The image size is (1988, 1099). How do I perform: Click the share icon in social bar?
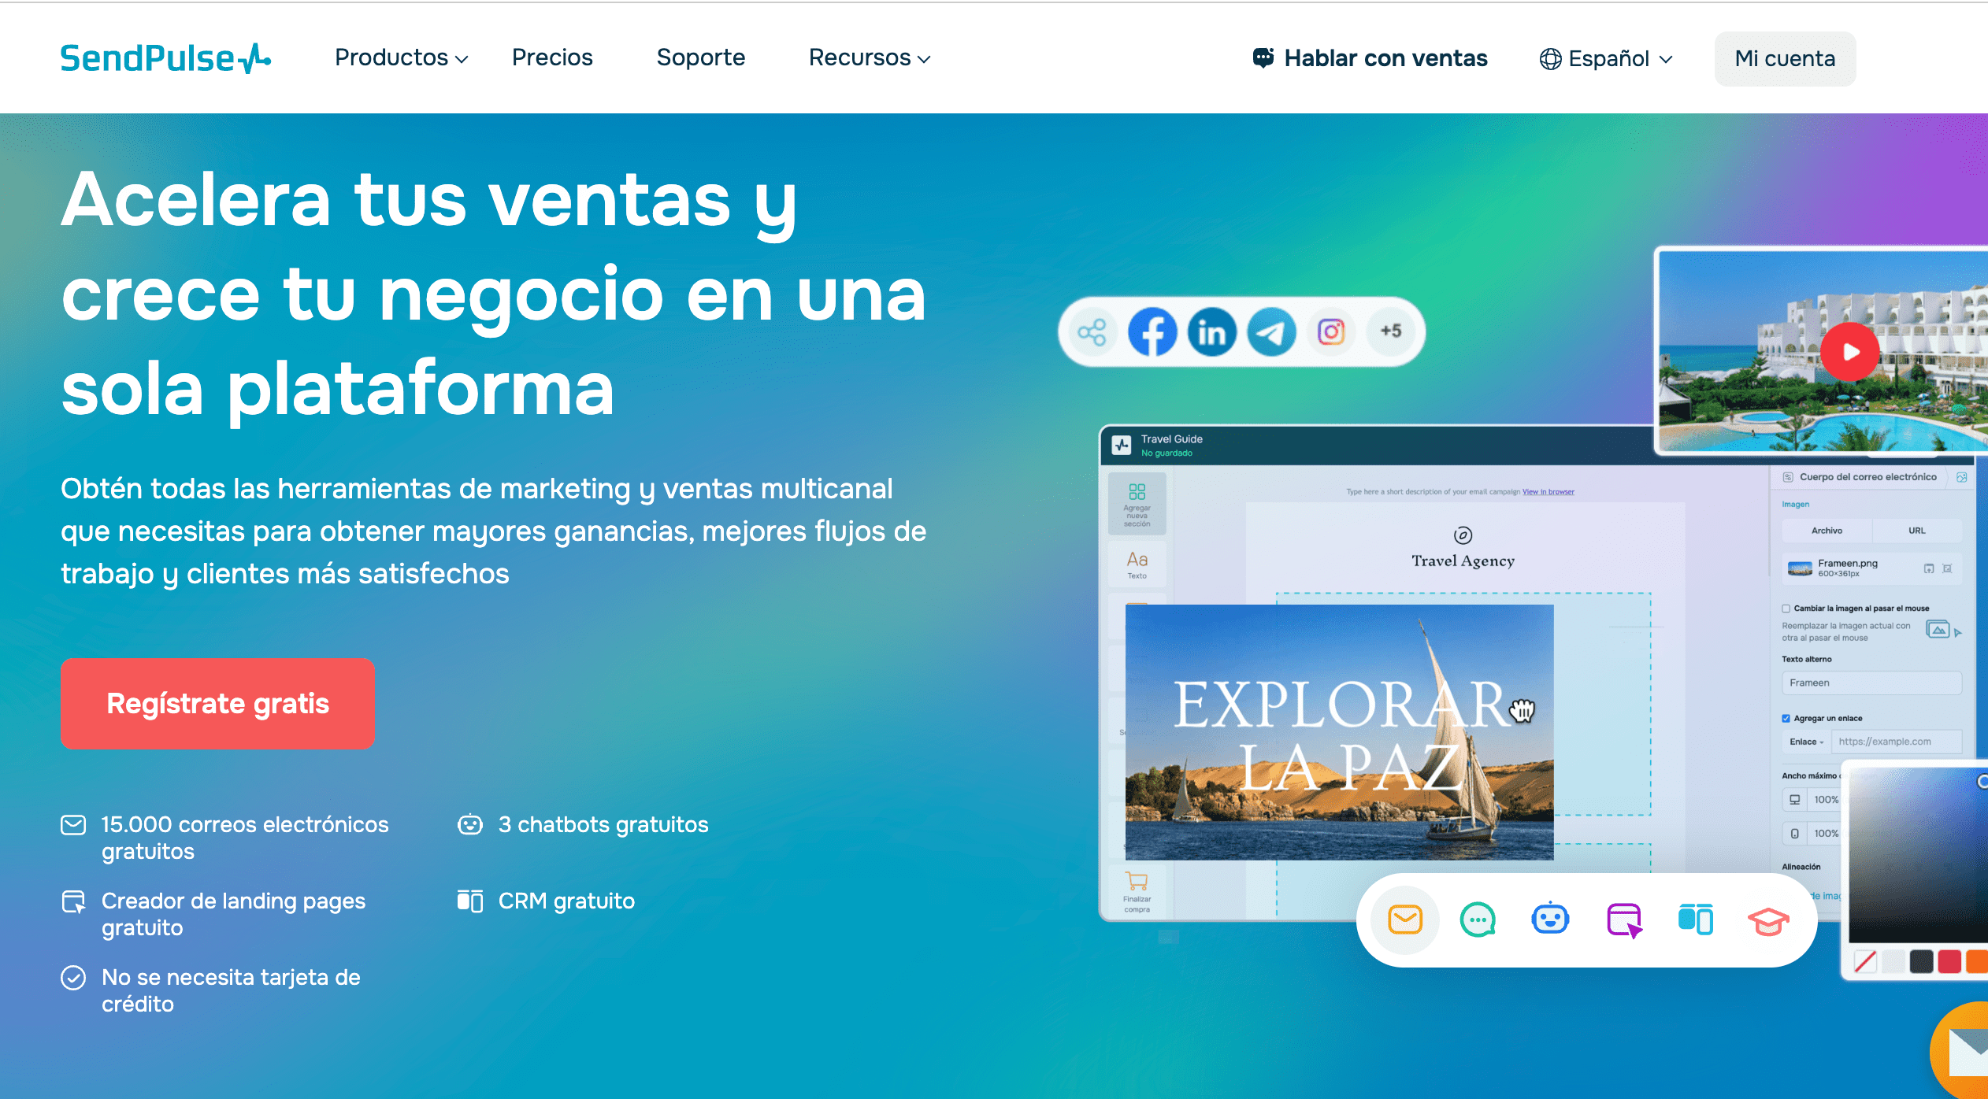1092,331
